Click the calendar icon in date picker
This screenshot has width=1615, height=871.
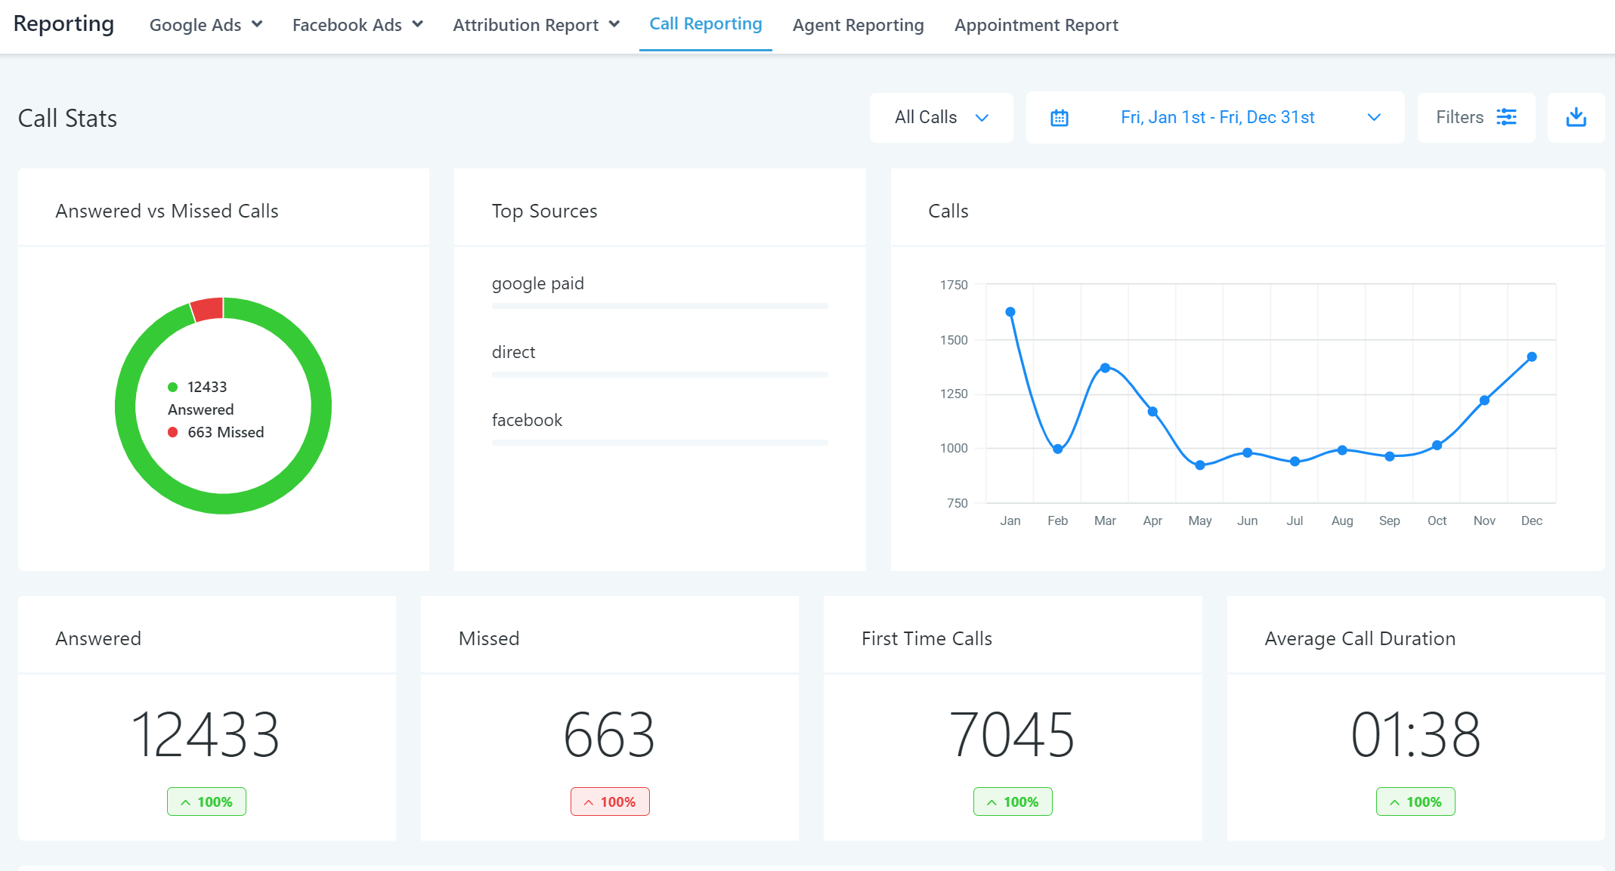1059,118
